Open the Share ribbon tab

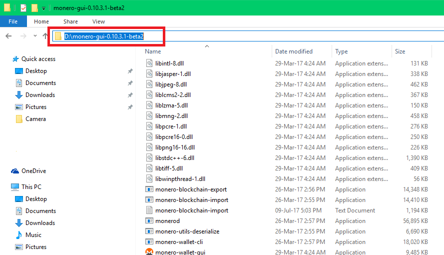pos(70,21)
